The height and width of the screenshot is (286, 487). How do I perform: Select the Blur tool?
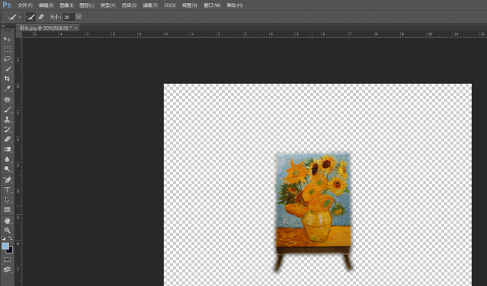tap(7, 159)
